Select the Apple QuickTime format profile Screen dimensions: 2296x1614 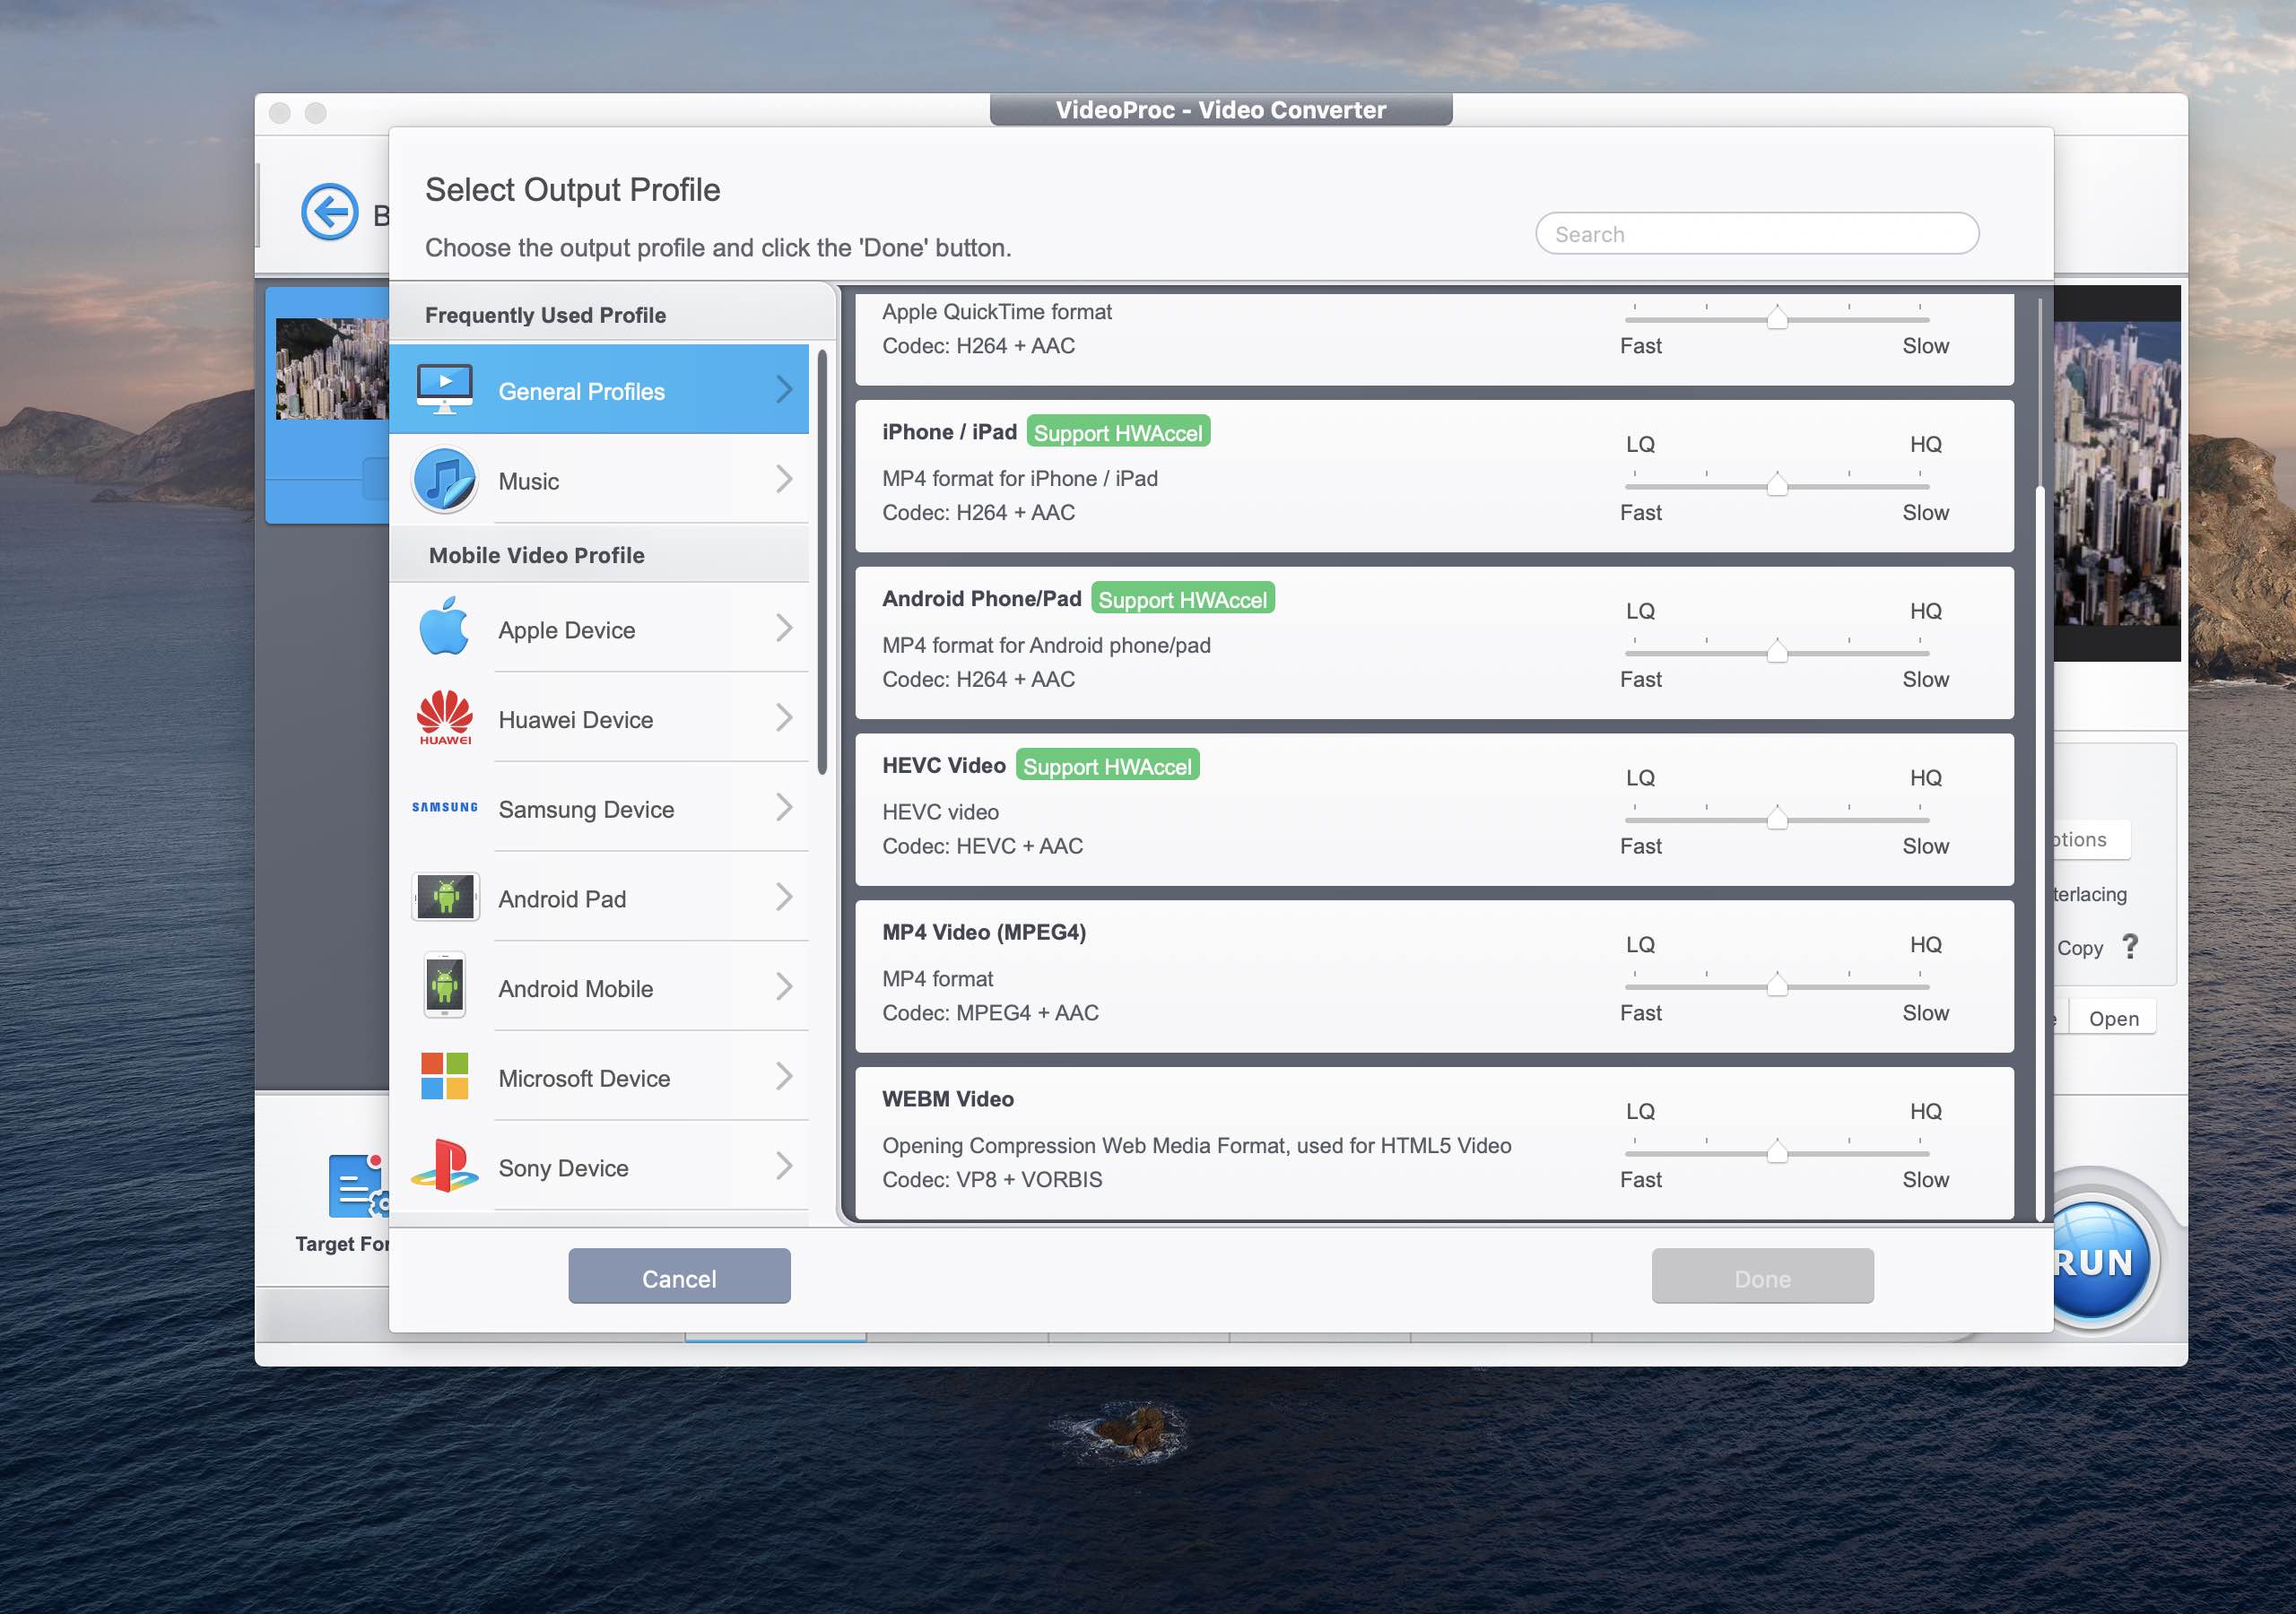tap(1434, 339)
